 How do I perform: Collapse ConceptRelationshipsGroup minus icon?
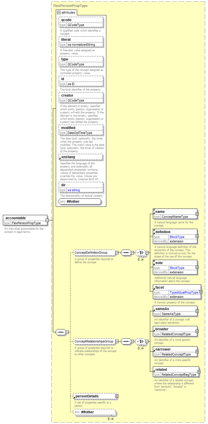point(117,342)
